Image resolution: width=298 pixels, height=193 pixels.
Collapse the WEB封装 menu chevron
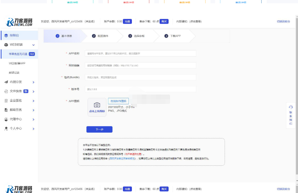[33, 45]
